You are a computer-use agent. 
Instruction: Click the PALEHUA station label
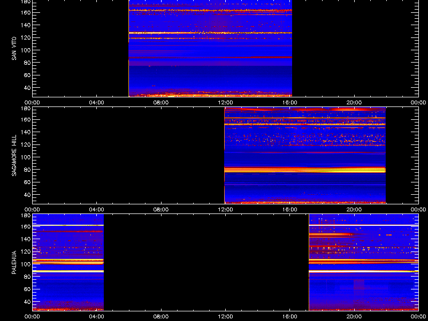pos(14,262)
